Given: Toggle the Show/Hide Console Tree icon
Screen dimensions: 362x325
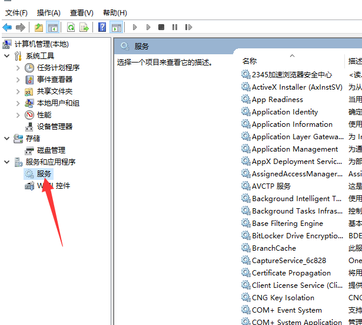Looking at the screenshot, I should [x=53, y=27].
